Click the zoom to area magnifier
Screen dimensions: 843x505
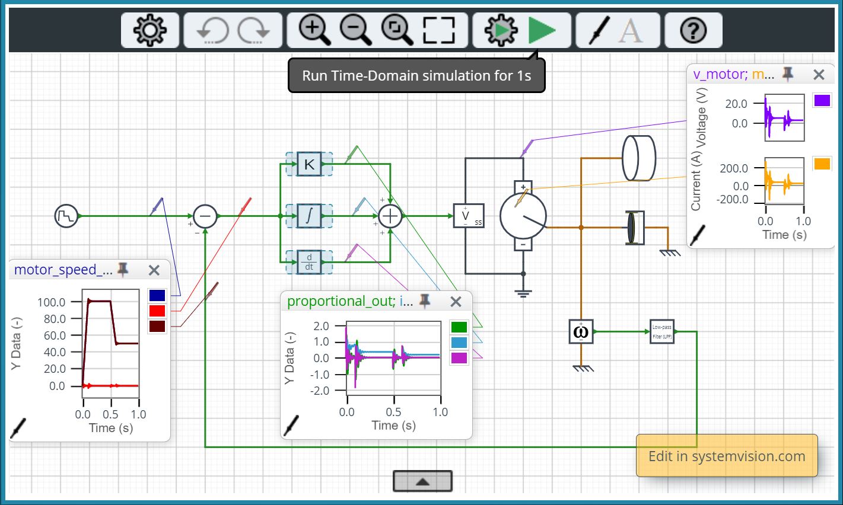[x=396, y=30]
